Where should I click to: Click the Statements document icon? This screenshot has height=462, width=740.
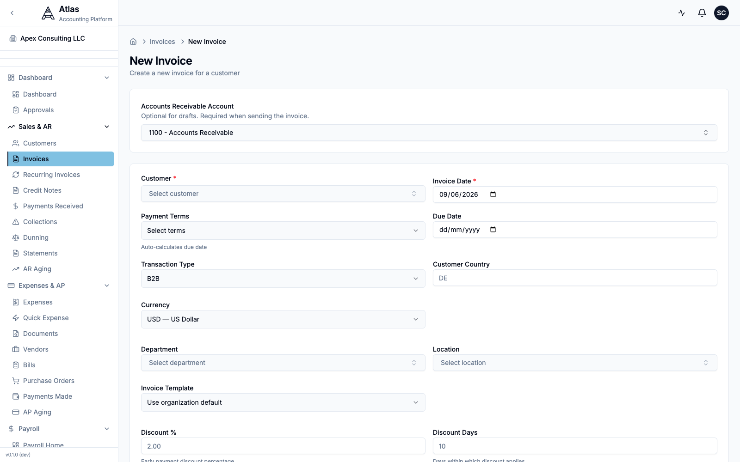click(x=16, y=253)
